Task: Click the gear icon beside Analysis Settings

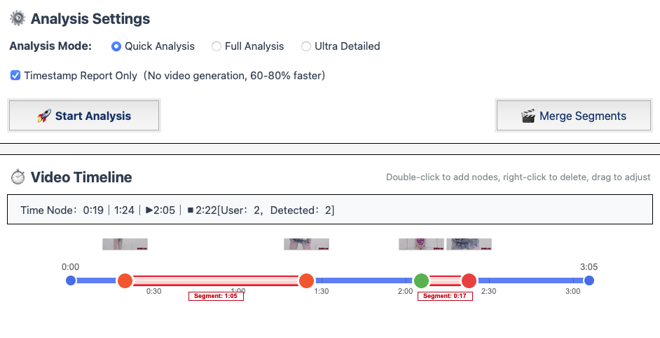Action: pos(18,19)
